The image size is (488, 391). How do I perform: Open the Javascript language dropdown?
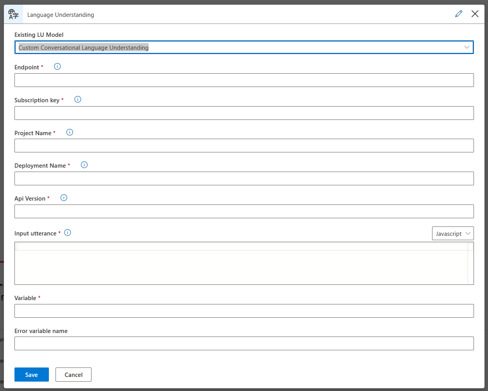[452, 233]
